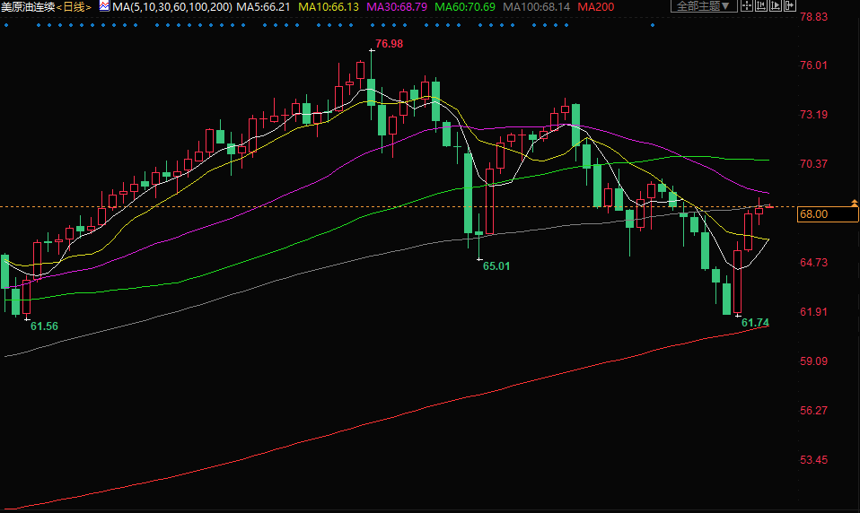Click the exit-arrow icon at the top right
This screenshot has width=860, height=513.
[x=789, y=6]
